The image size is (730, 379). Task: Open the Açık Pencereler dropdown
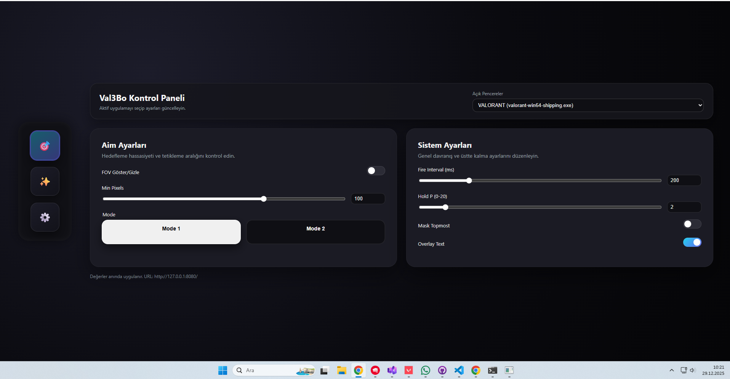pos(588,105)
